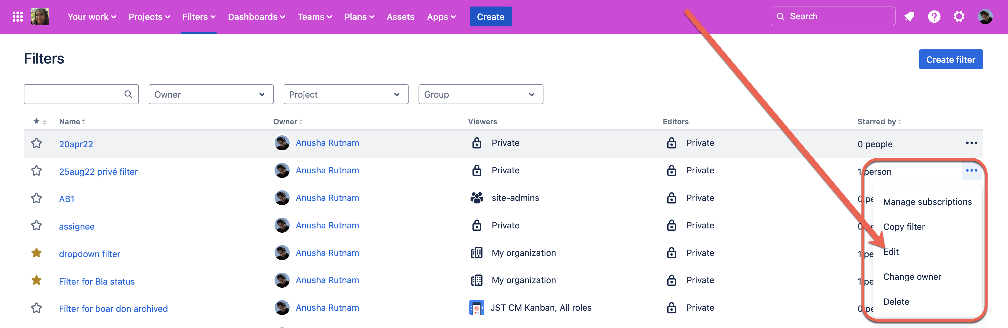The width and height of the screenshot is (1008, 328).
Task: Open the app switcher grid icon
Action: point(18,17)
